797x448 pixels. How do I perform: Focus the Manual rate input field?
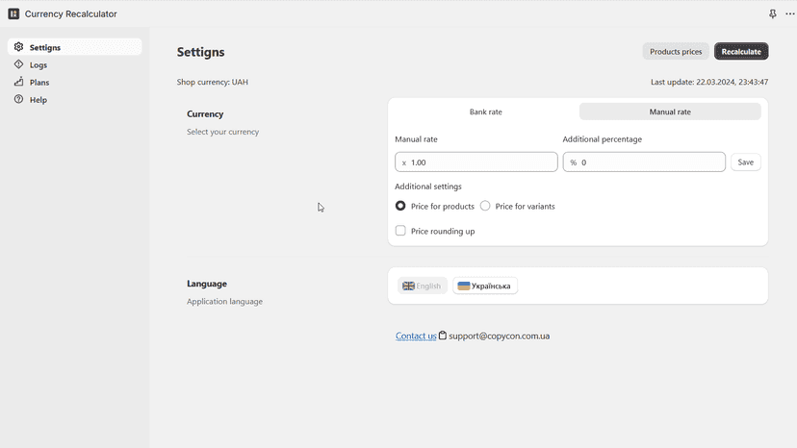point(476,162)
